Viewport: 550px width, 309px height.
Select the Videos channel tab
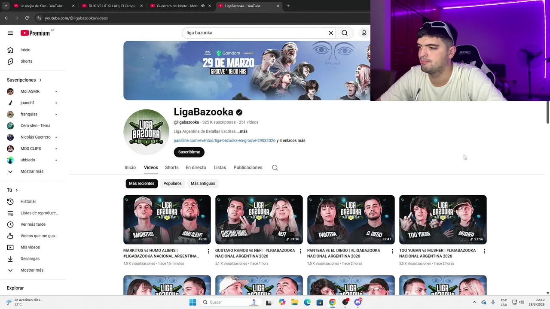(151, 167)
